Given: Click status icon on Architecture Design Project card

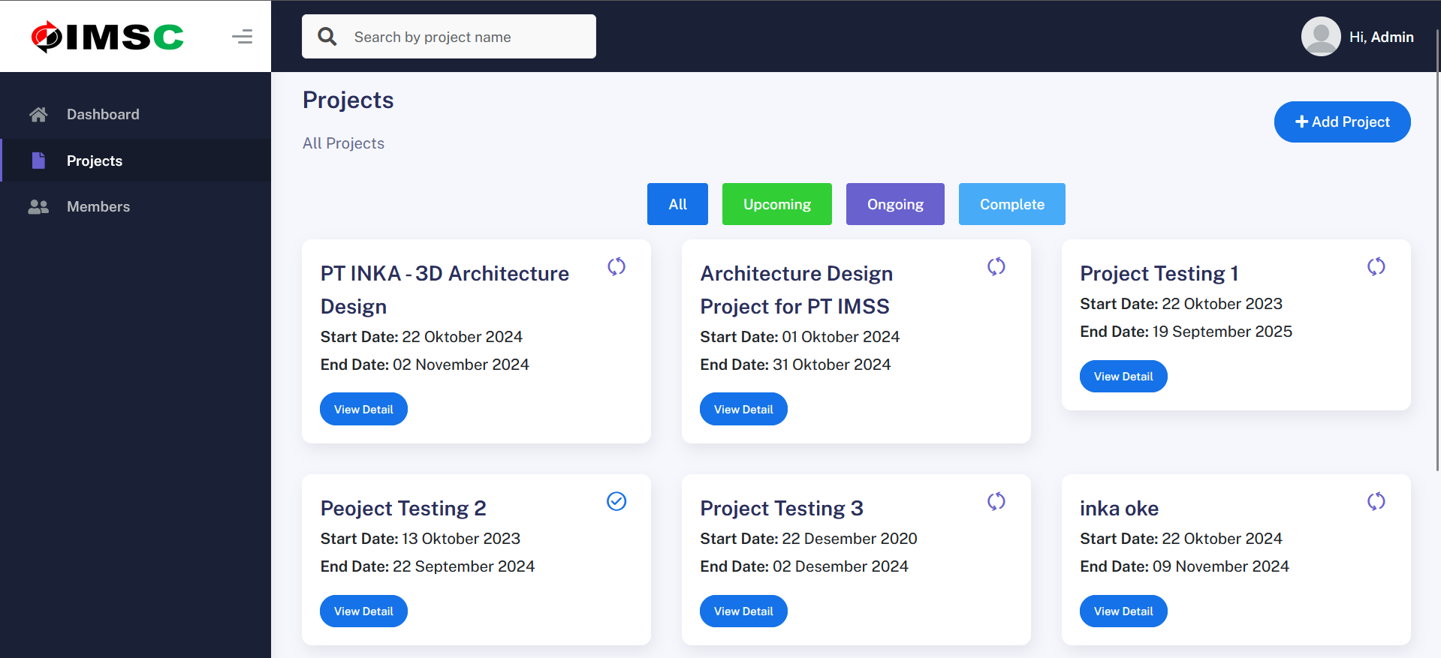Looking at the screenshot, I should coord(996,266).
